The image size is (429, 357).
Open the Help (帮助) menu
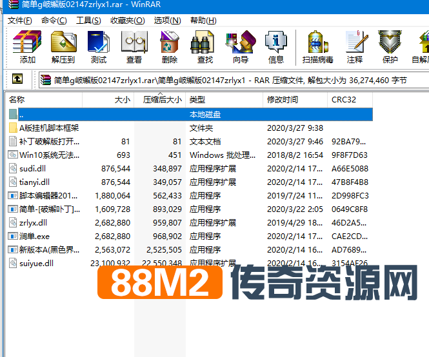203,21
